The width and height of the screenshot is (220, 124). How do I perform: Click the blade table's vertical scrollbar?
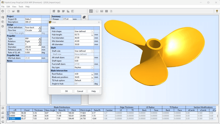pyautogui.click(x=218, y=116)
